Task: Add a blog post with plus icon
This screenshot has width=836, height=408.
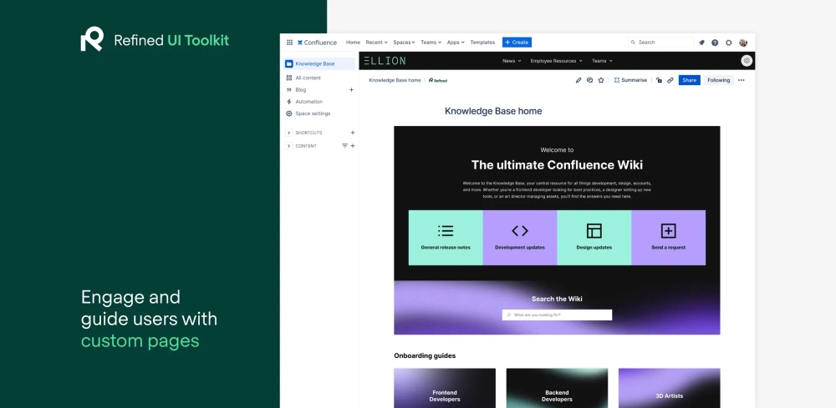Action: coord(351,90)
